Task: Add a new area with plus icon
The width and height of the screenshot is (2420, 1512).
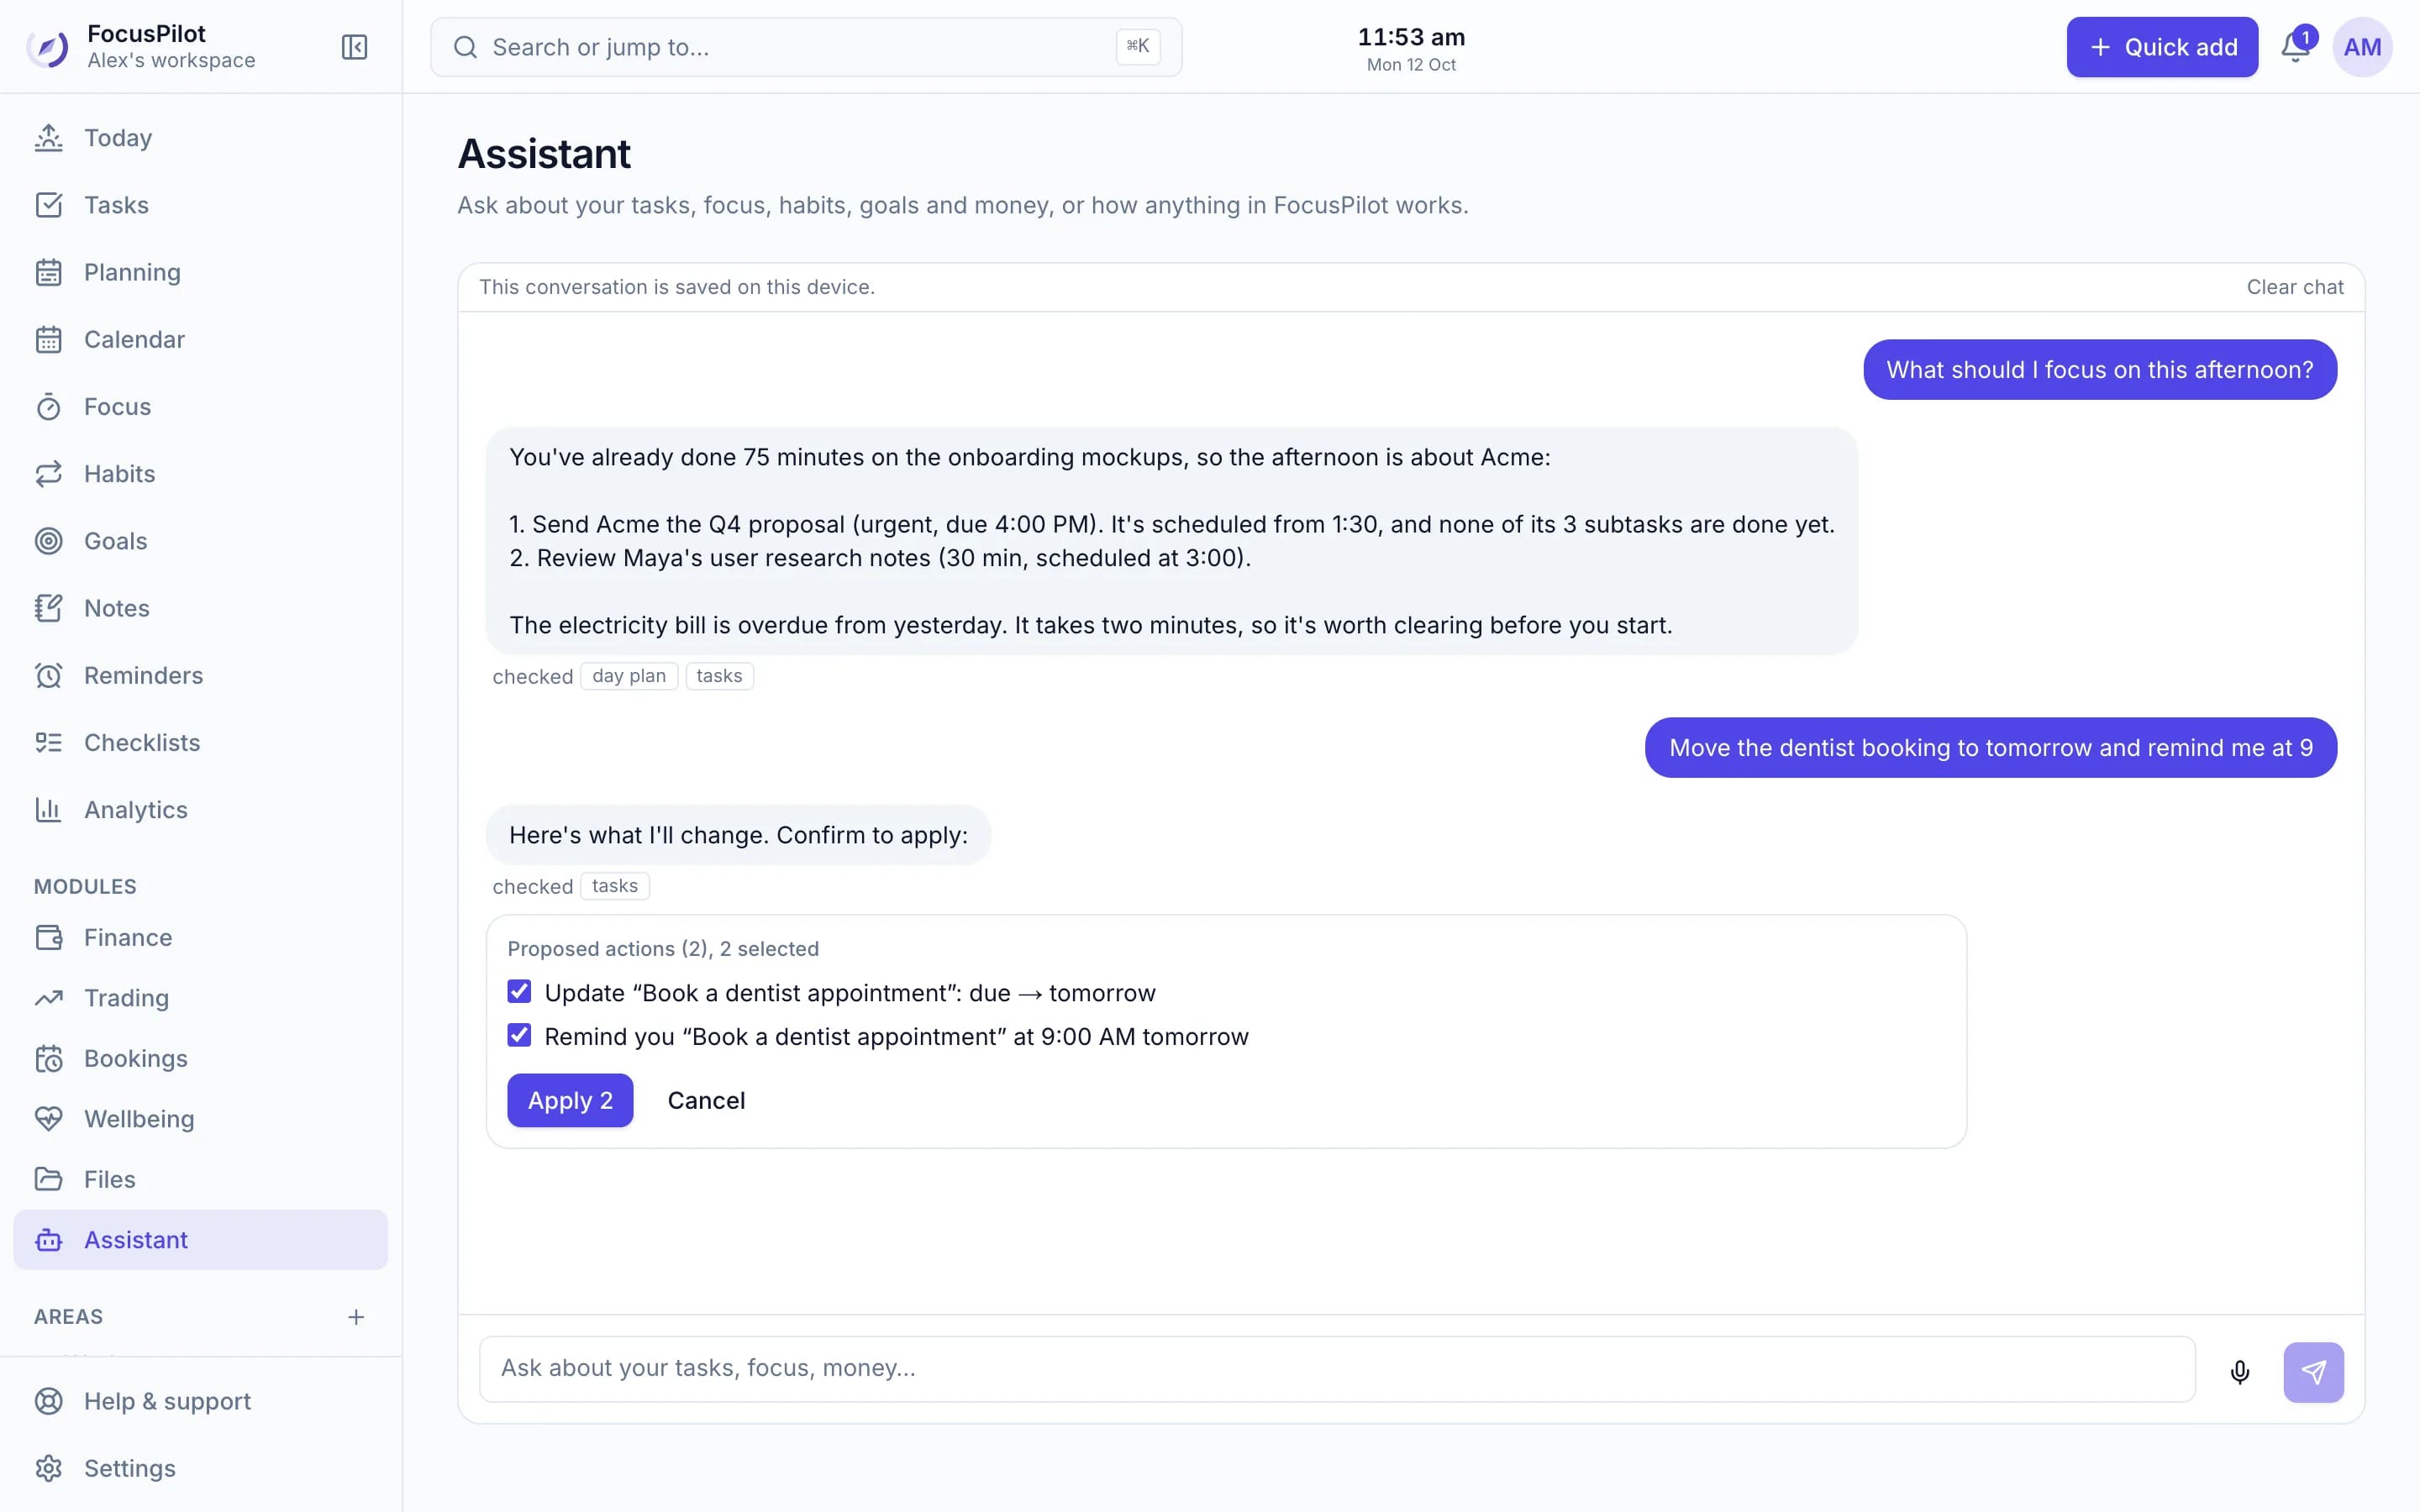Action: [356, 1317]
